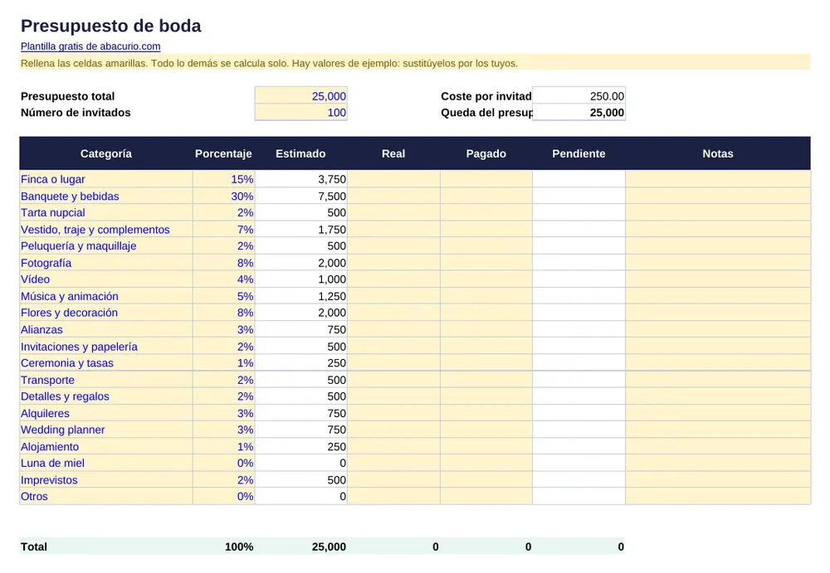Click the Porcentaje column header
830x573 pixels.
click(223, 153)
